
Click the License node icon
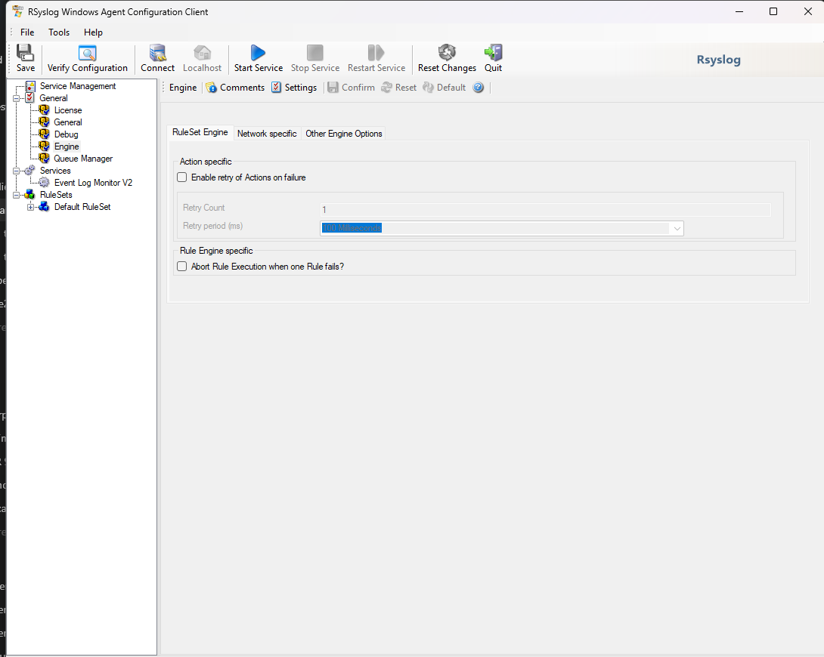coord(44,110)
